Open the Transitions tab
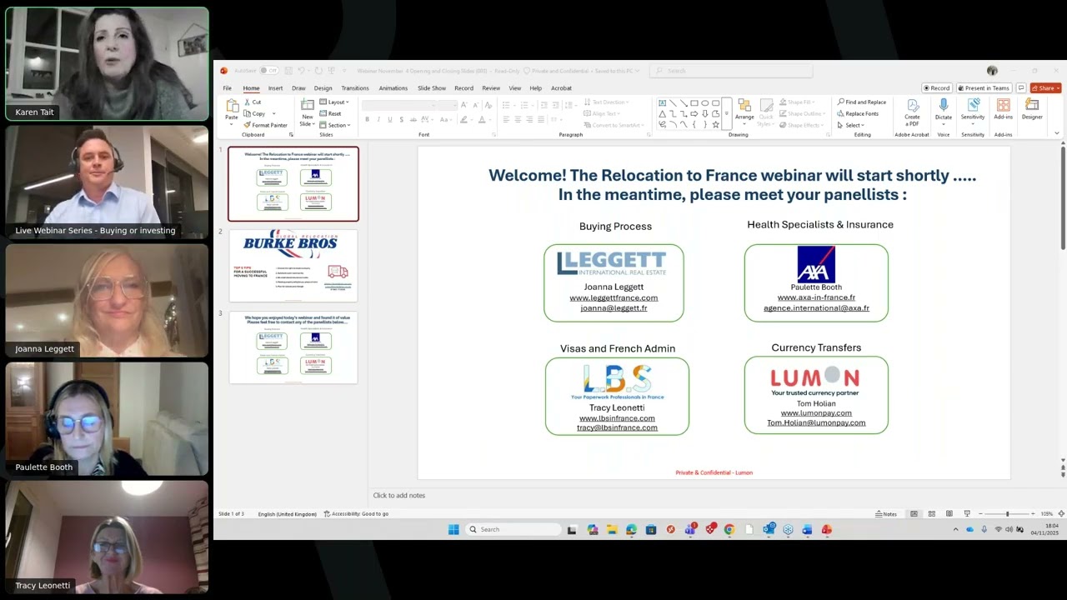The image size is (1067, 600). pos(355,87)
